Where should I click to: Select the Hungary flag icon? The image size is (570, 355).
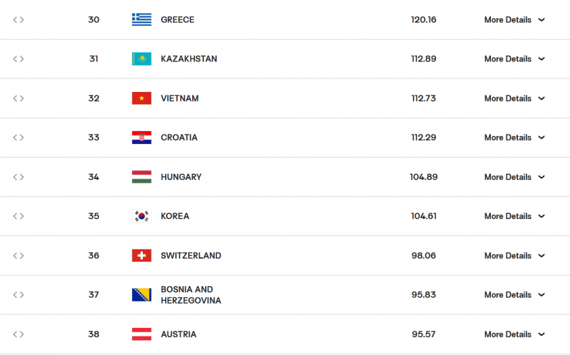(141, 177)
